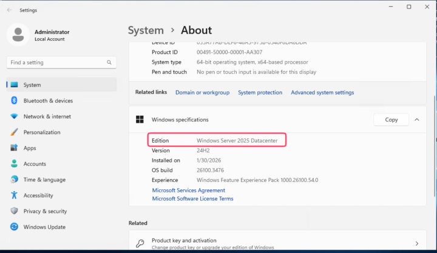Open Personalization brush icon

pyautogui.click(x=14, y=132)
